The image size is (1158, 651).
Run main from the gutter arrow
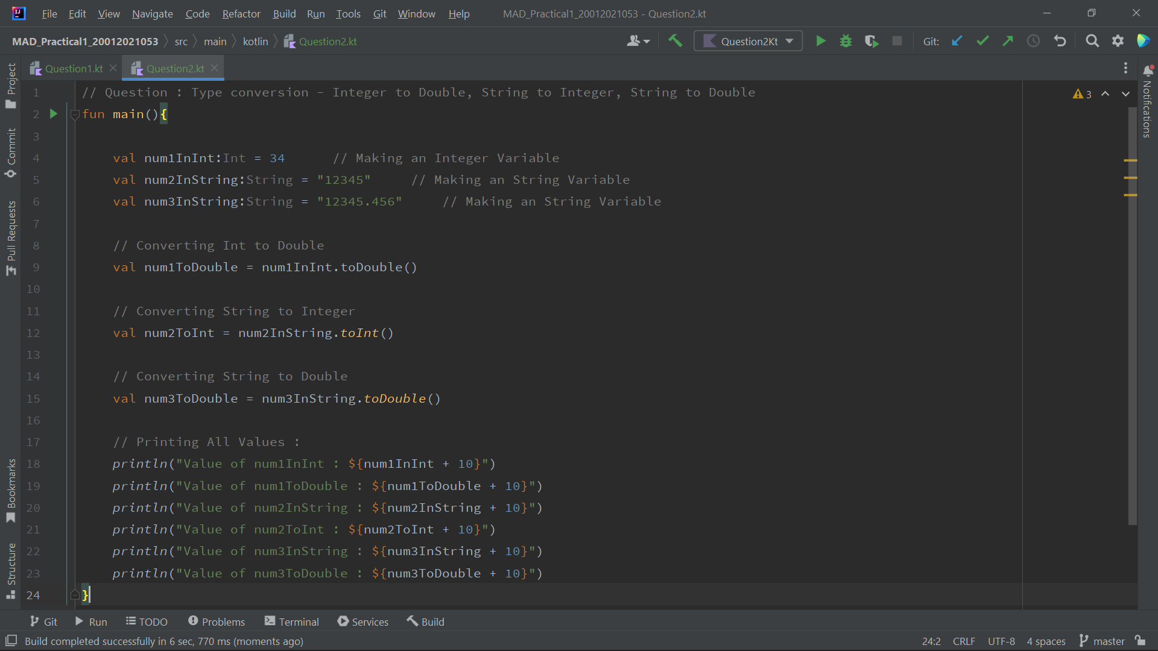pos(52,113)
